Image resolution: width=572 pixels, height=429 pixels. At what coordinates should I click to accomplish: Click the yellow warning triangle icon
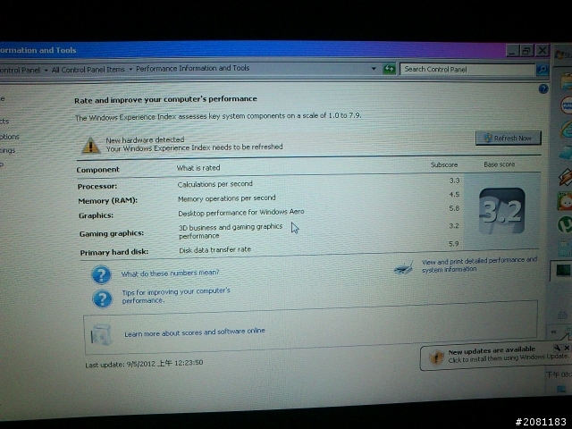(90, 146)
